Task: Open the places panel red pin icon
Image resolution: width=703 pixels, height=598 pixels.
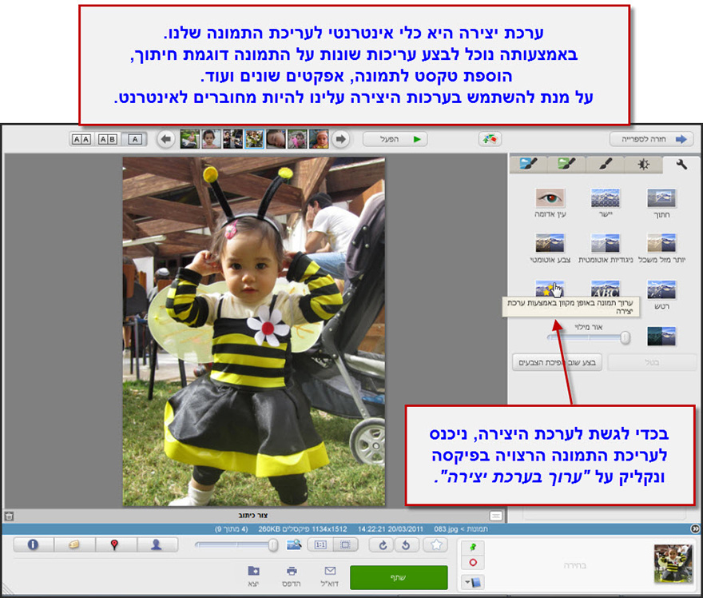Action: 115,544
